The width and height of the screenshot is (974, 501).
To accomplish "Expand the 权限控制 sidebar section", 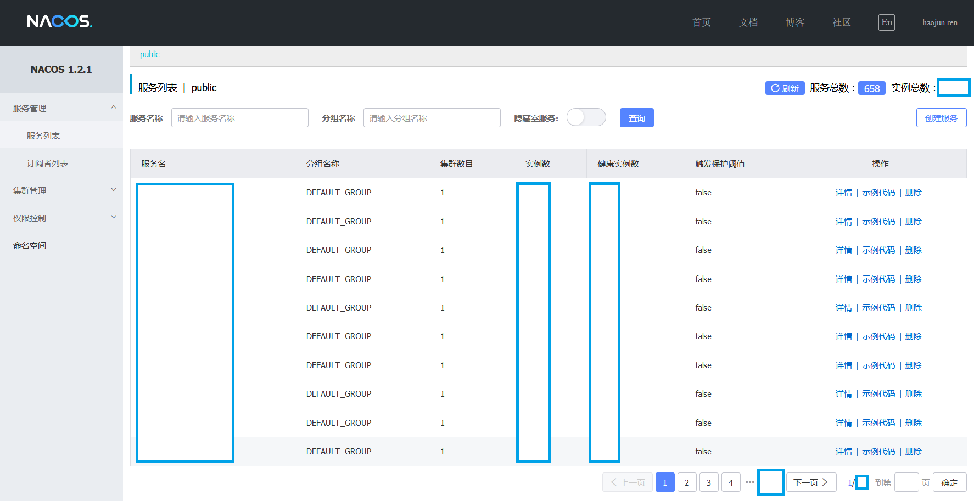I will 61,218.
